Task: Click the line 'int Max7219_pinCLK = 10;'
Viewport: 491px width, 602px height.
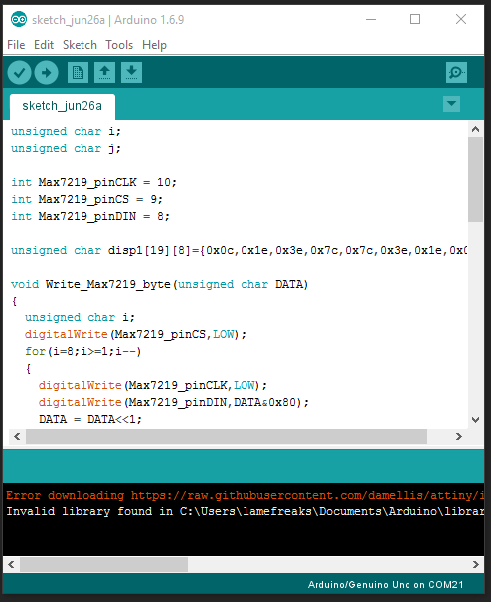Action: pos(93,182)
